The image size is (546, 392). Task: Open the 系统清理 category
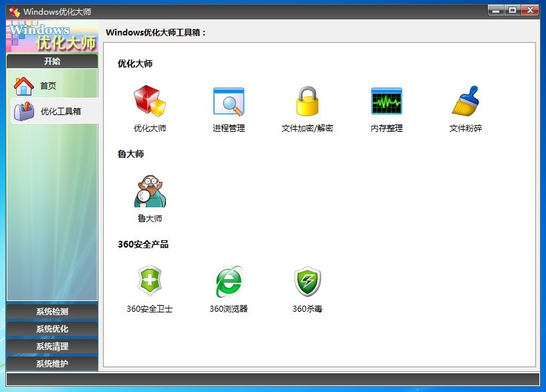coord(52,347)
